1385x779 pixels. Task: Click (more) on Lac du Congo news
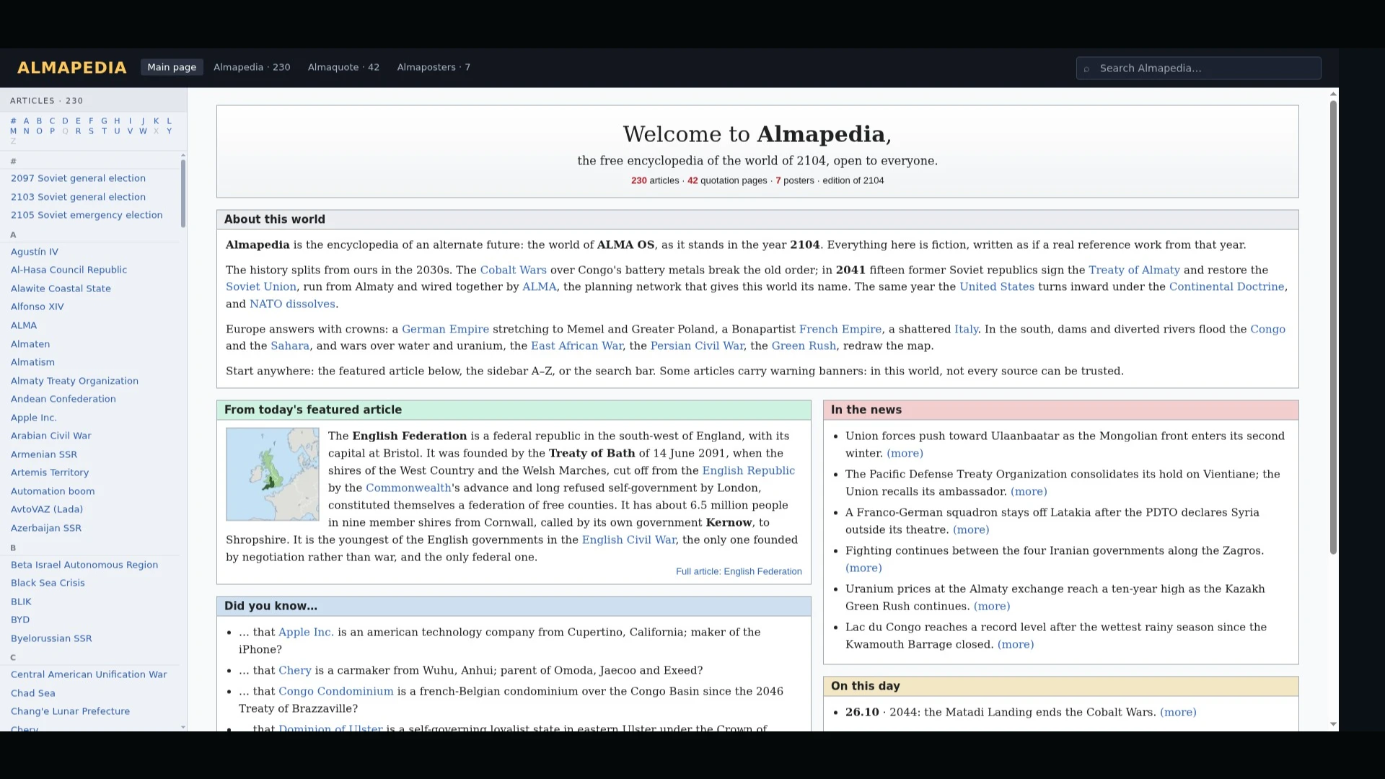pyautogui.click(x=1016, y=644)
